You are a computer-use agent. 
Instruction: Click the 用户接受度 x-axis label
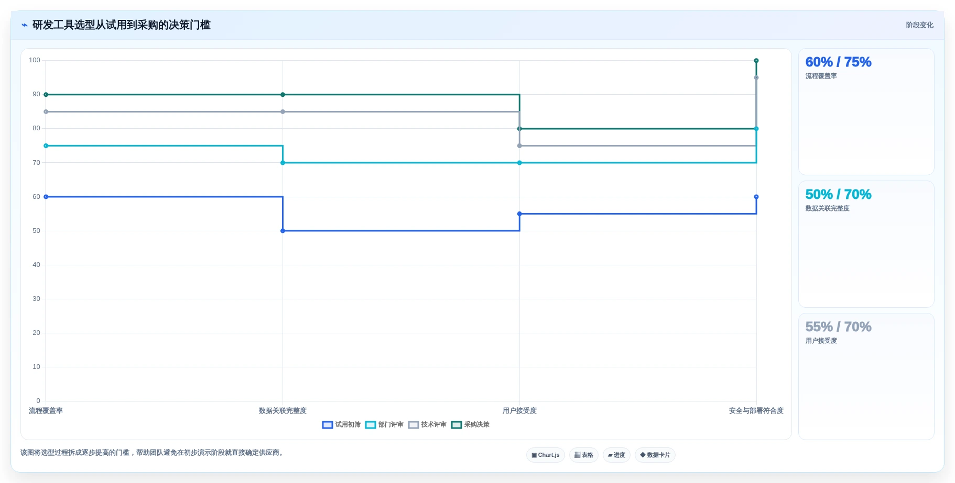(x=519, y=411)
